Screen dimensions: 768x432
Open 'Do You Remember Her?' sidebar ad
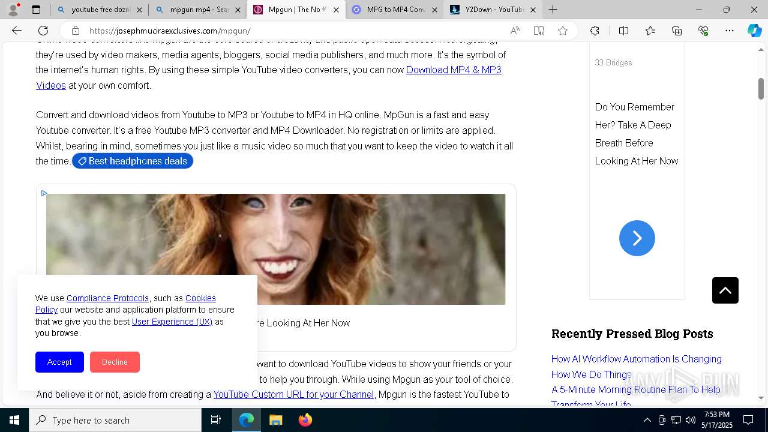637,134
